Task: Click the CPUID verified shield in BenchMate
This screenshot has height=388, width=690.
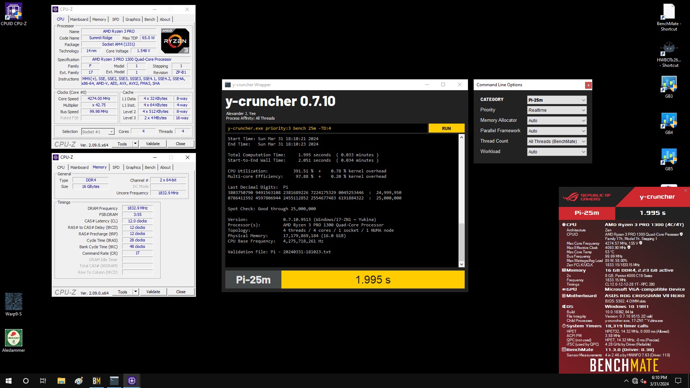Action: tap(681, 234)
